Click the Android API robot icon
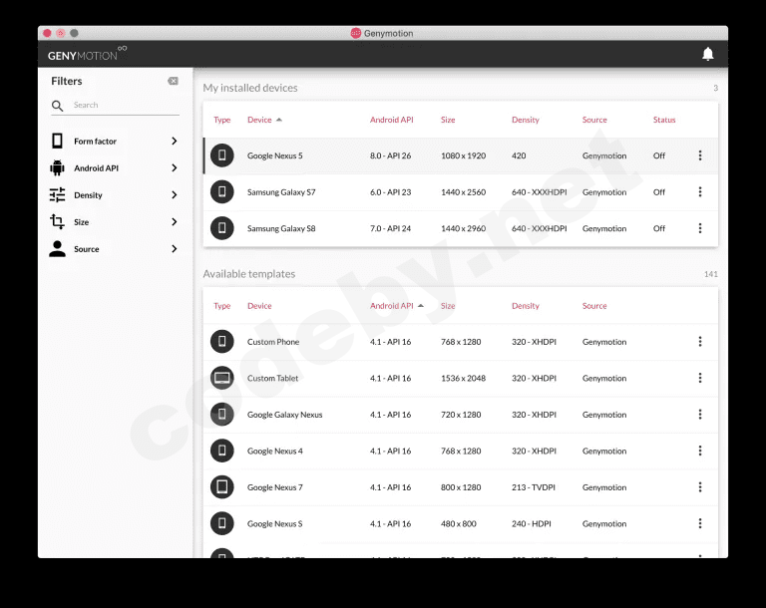This screenshot has height=608, width=766. tap(57, 168)
